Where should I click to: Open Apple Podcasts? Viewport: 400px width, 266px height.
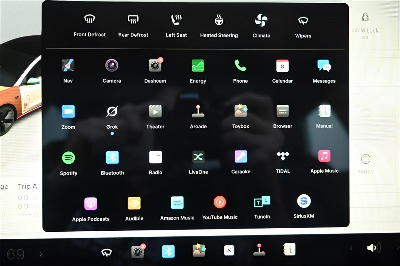click(x=91, y=204)
